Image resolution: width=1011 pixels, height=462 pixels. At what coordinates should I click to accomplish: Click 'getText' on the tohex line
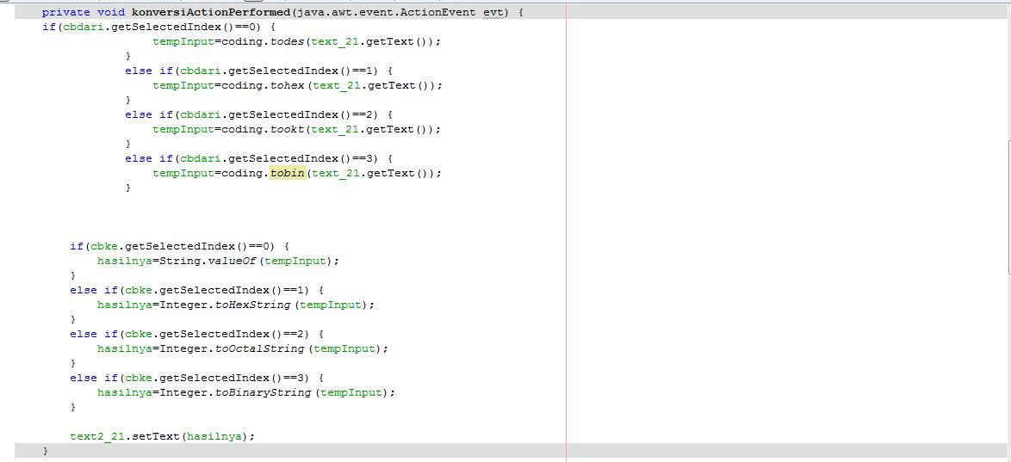pyautogui.click(x=391, y=85)
